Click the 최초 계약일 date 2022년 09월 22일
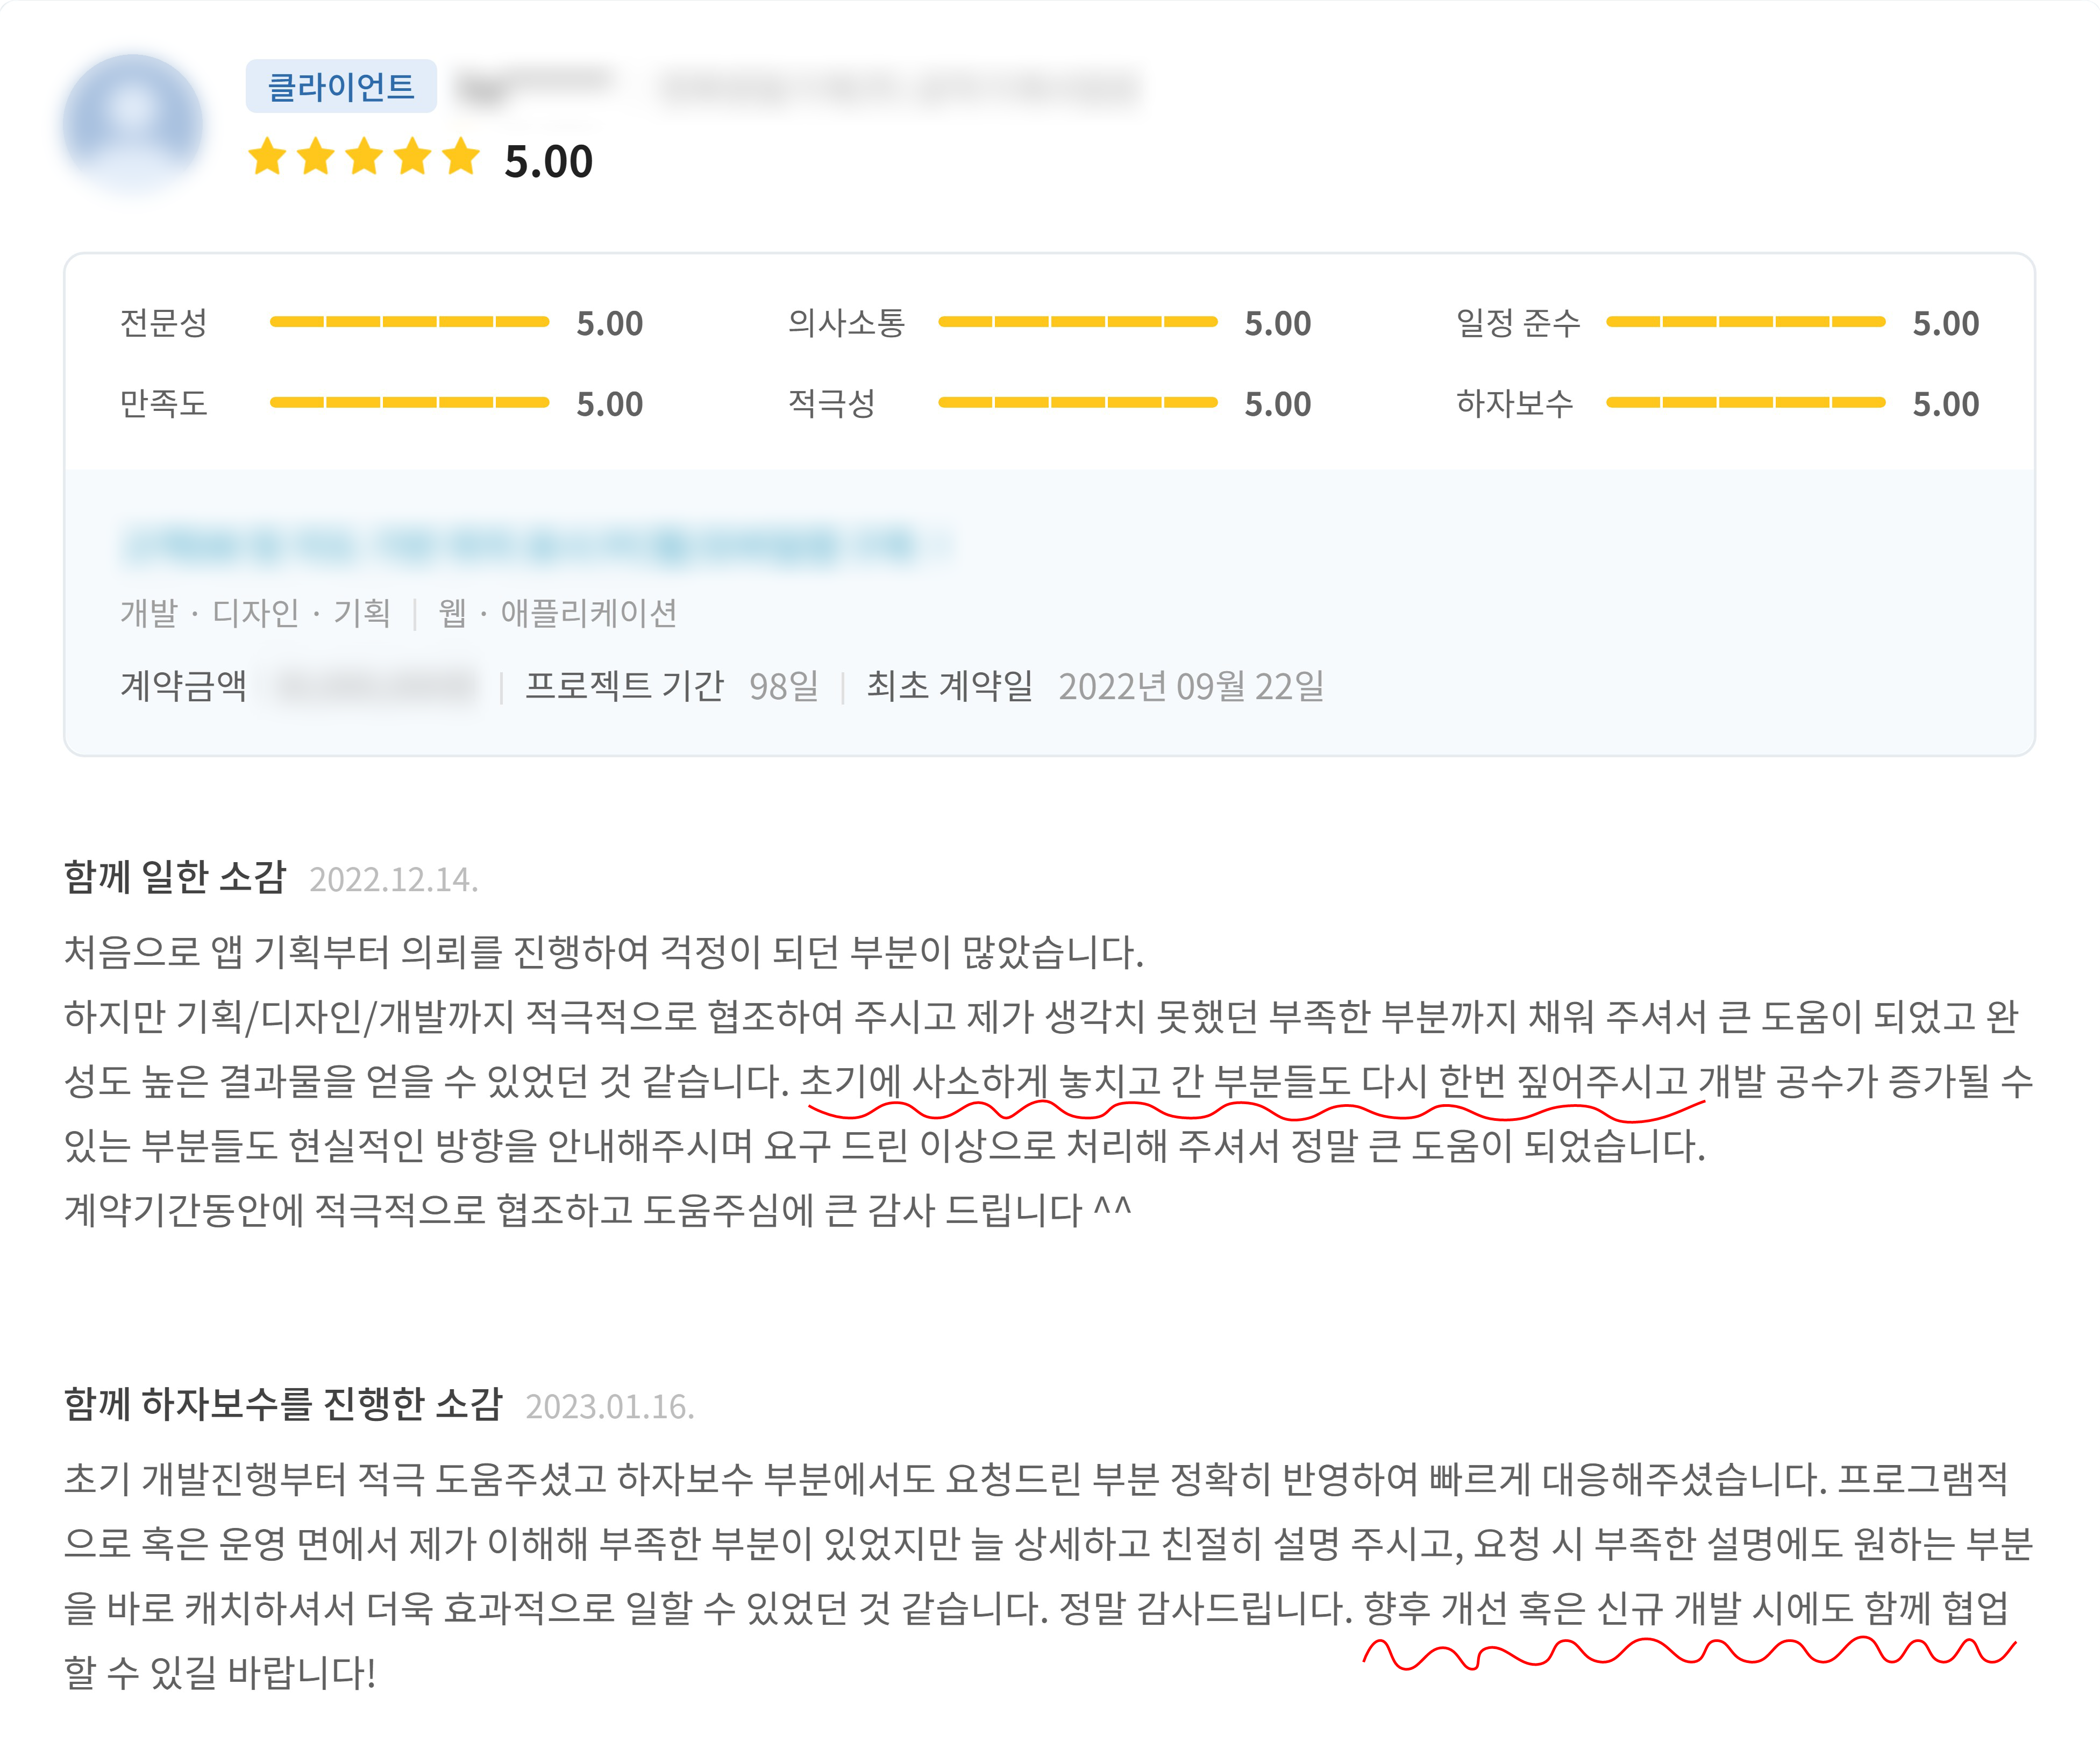The image size is (2100, 1763). click(1191, 686)
